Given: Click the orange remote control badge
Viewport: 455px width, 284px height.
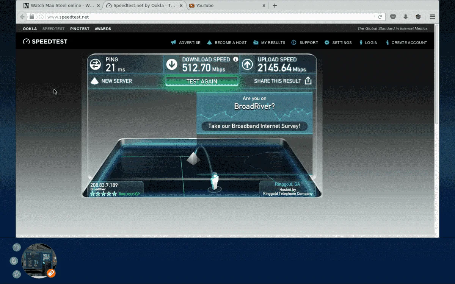Looking at the screenshot, I should click(51, 273).
